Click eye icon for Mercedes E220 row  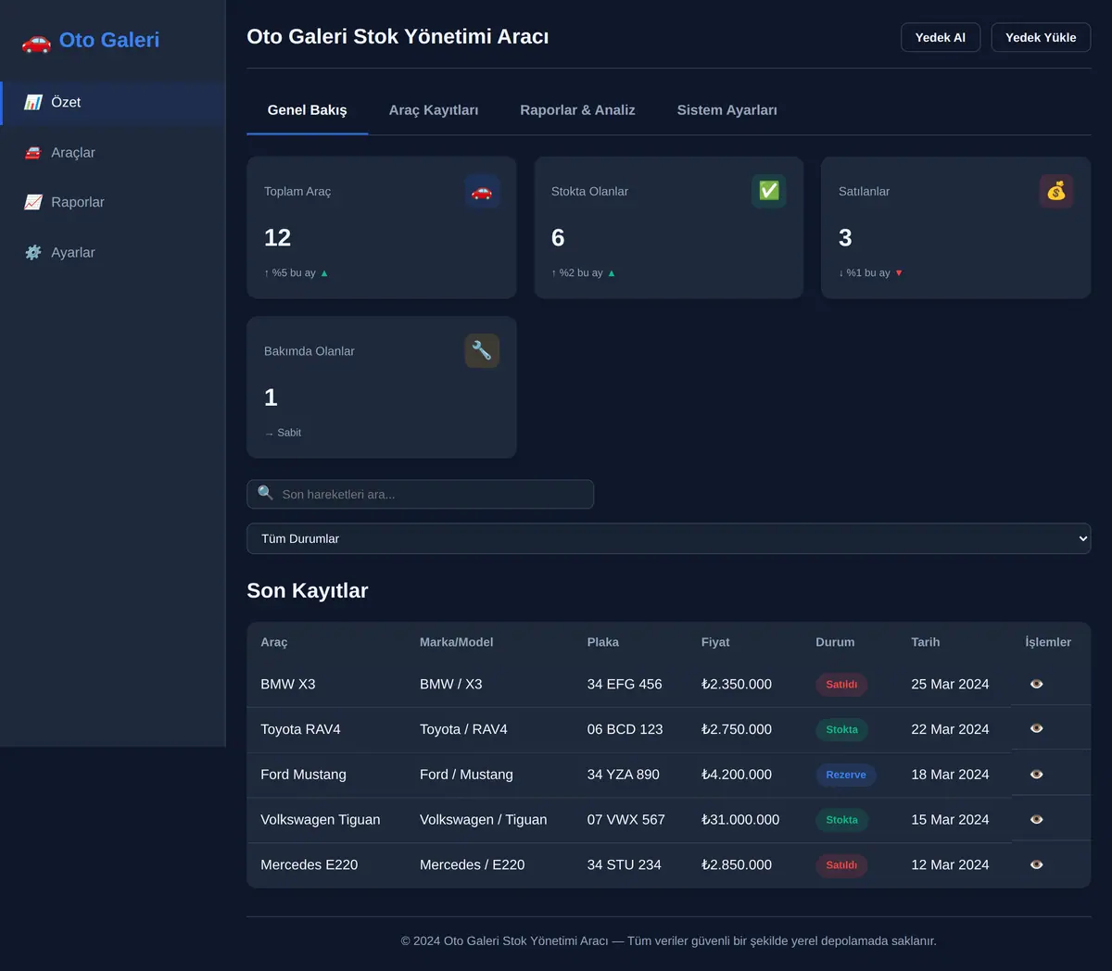tap(1037, 864)
